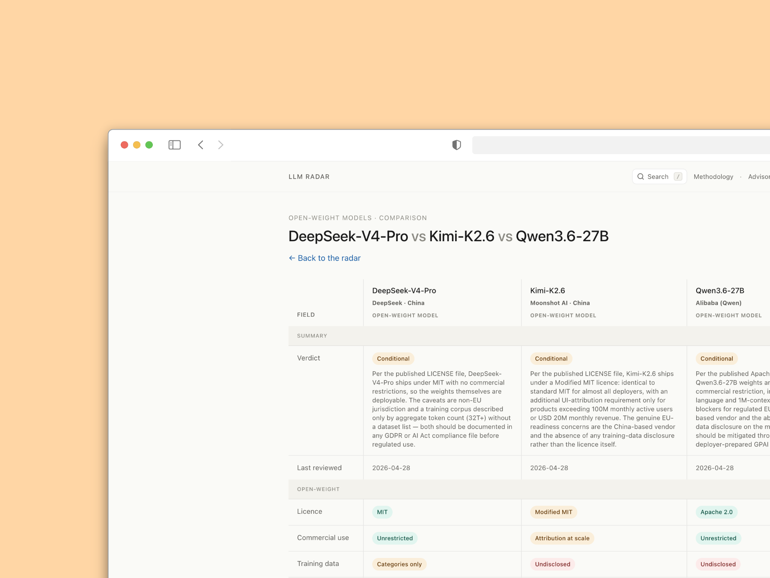Click the yellow minimize window button
The height and width of the screenshot is (578, 770).
coord(137,145)
